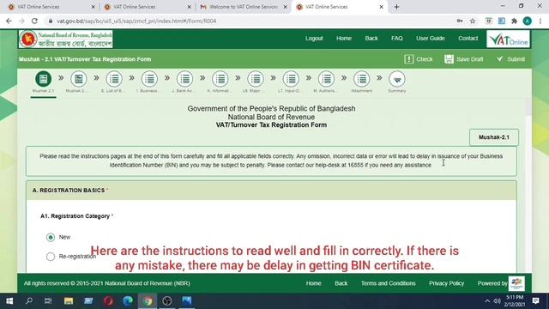549x309 pixels.
Task: Open the J. Bank Ac... step icon
Action: pyautogui.click(x=185, y=79)
